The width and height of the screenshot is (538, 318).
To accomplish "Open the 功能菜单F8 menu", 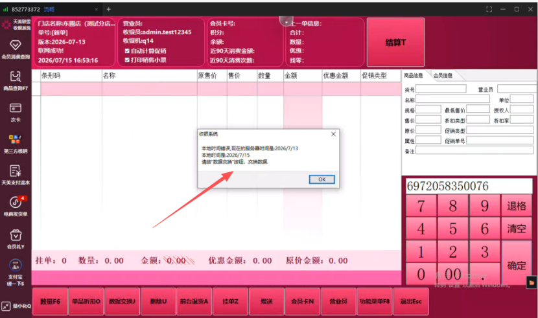I will click(375, 301).
